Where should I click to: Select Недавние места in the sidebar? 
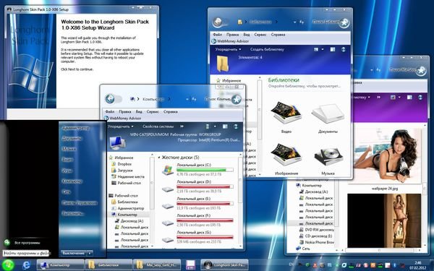[131, 176]
